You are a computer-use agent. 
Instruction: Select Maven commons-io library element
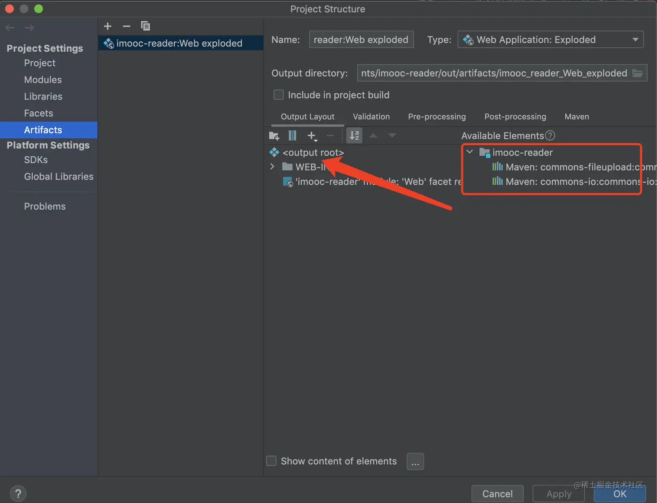tap(574, 182)
